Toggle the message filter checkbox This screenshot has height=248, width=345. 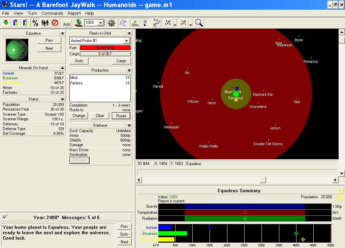(x=5, y=216)
